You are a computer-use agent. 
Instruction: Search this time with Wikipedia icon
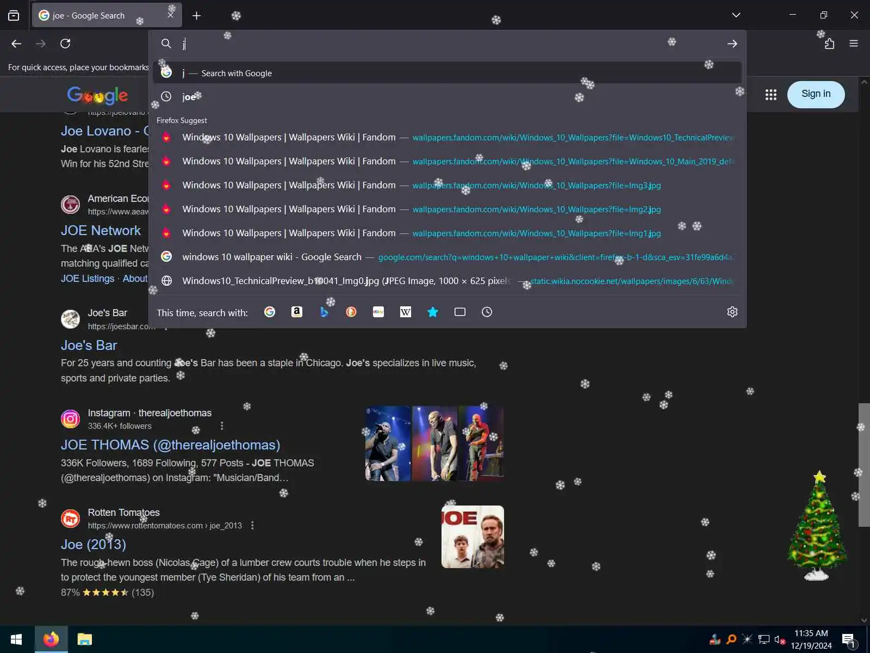pyautogui.click(x=406, y=312)
